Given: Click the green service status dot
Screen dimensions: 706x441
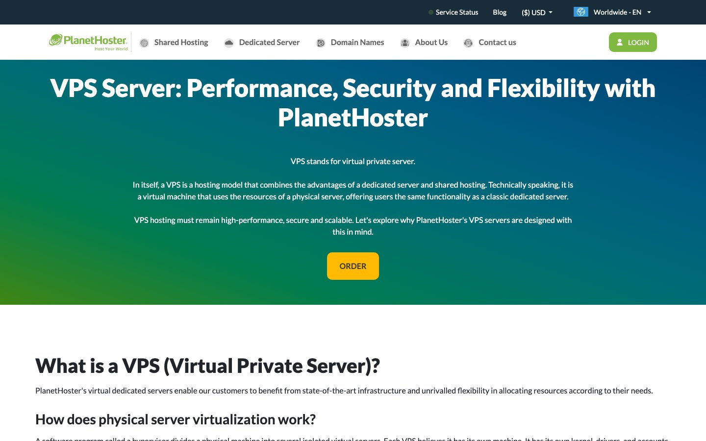Looking at the screenshot, I should click(x=431, y=12).
